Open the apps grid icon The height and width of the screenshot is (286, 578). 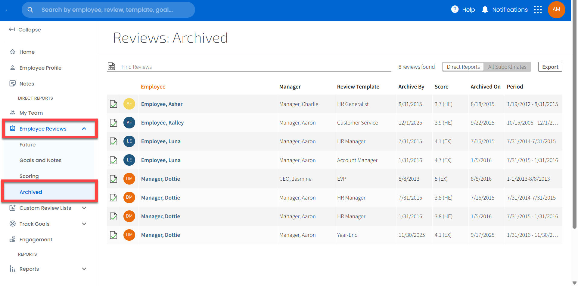[538, 10]
